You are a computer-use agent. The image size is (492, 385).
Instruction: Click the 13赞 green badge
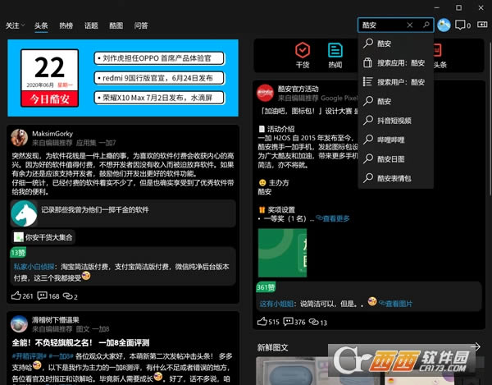pos(18,253)
